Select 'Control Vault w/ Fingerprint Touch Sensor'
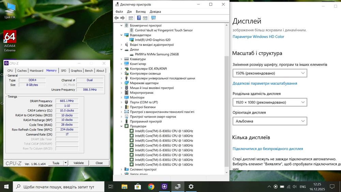Viewport: 341px width, 192px height. (x=164, y=30)
